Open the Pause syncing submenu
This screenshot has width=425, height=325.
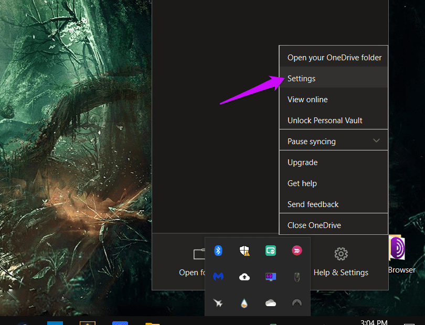pos(334,141)
